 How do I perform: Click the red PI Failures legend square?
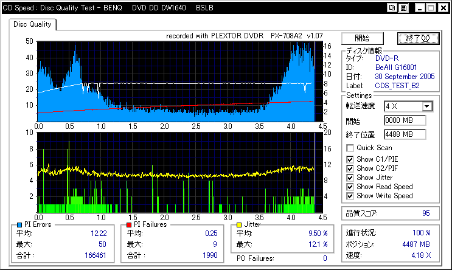pos(129,225)
